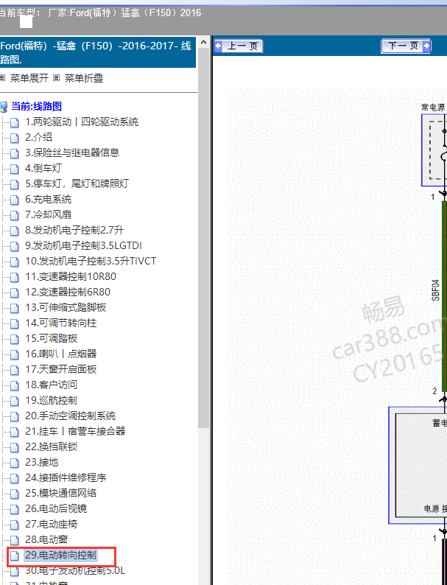Click the 常电源 label in the diagram
Screen dimensions: 447x585
[433, 108]
